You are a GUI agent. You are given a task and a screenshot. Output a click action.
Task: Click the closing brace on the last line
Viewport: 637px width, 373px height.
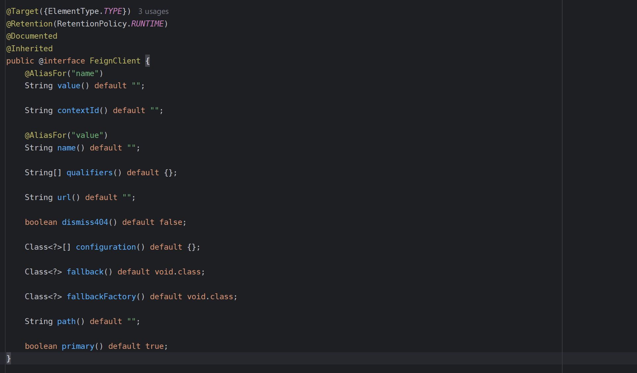tap(9, 358)
